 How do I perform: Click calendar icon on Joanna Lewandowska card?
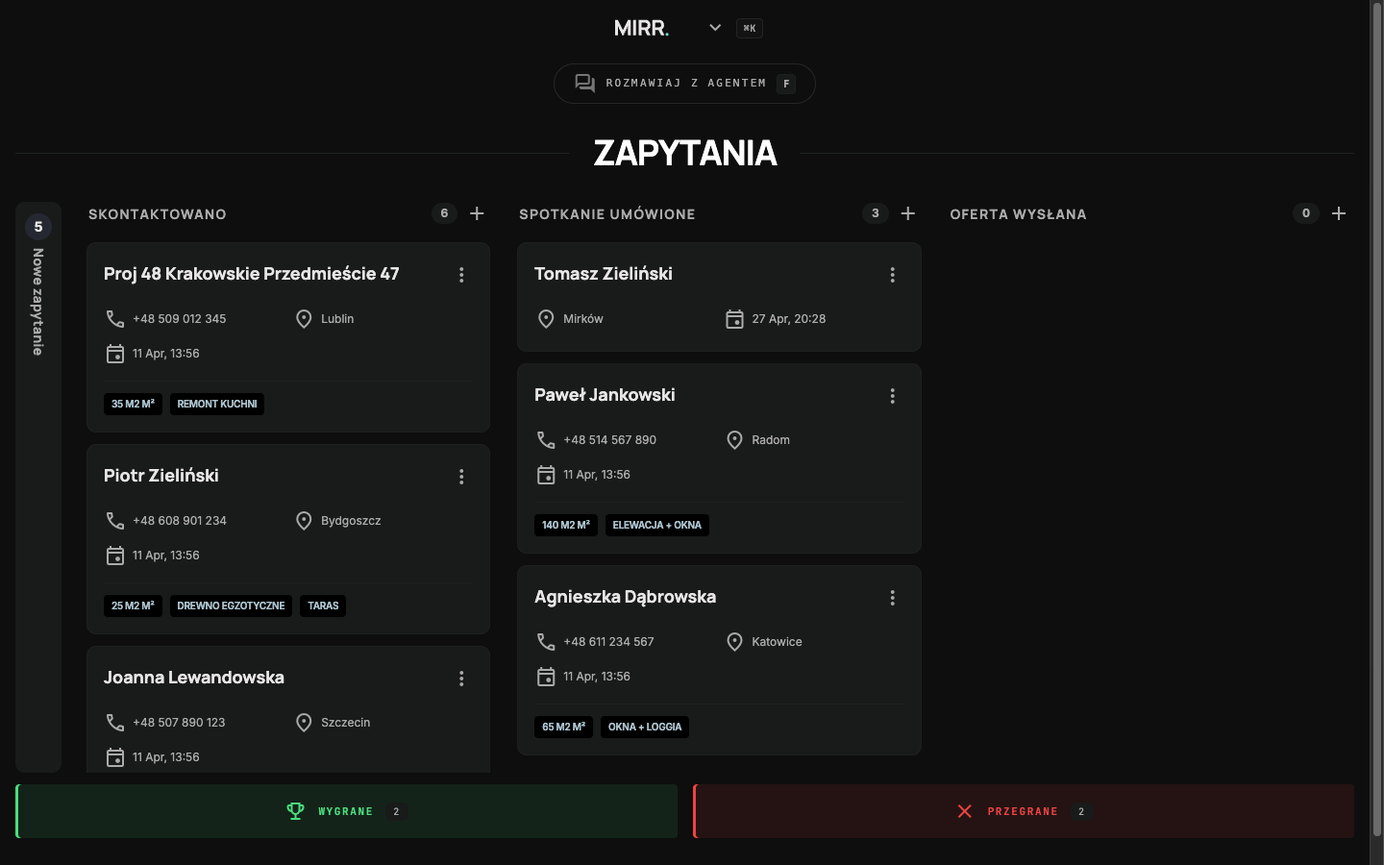(x=115, y=757)
